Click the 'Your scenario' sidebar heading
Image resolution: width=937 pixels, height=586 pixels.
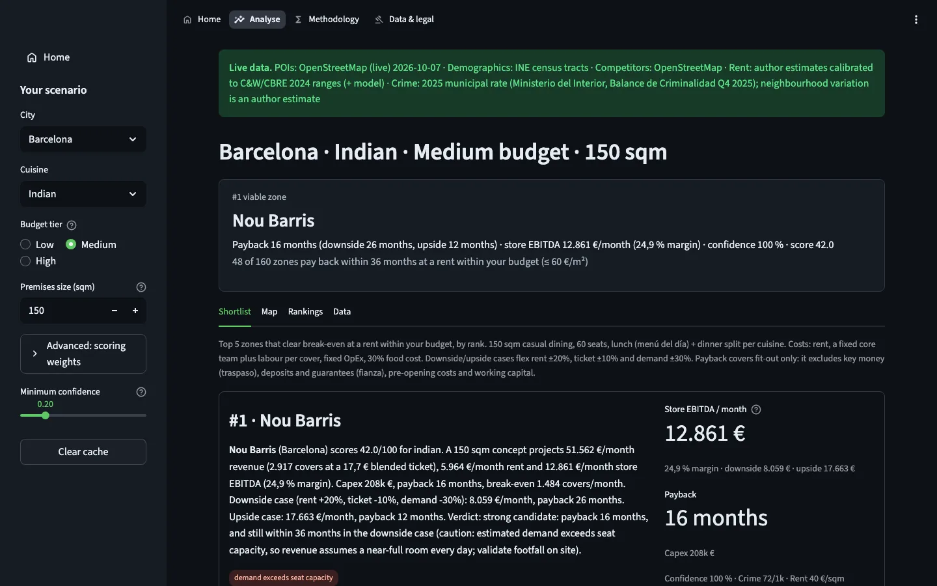(x=53, y=90)
